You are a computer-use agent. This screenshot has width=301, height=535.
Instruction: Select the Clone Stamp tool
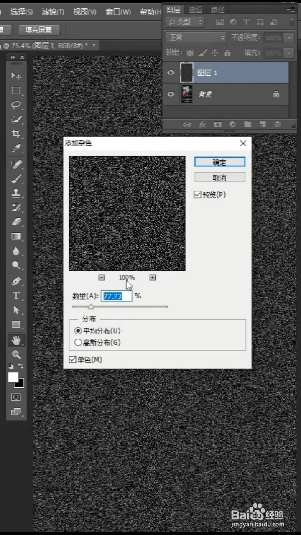[x=16, y=193]
